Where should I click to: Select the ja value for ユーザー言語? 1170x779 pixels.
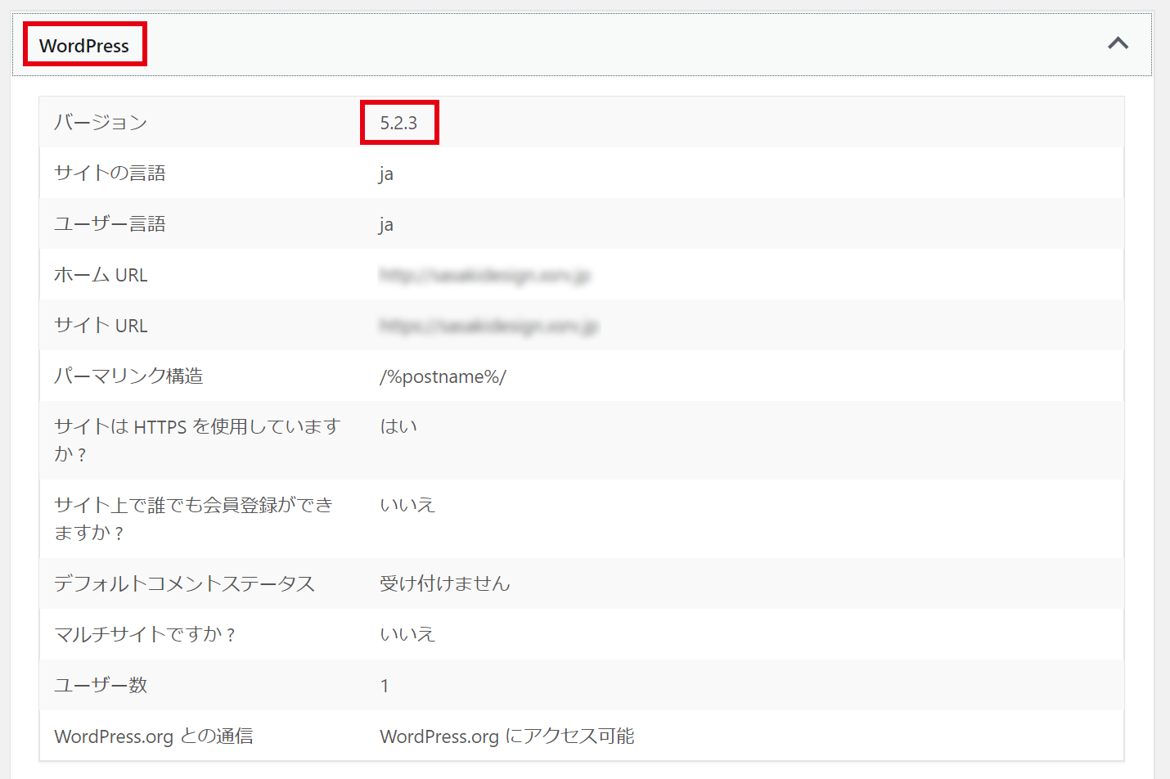(x=386, y=225)
